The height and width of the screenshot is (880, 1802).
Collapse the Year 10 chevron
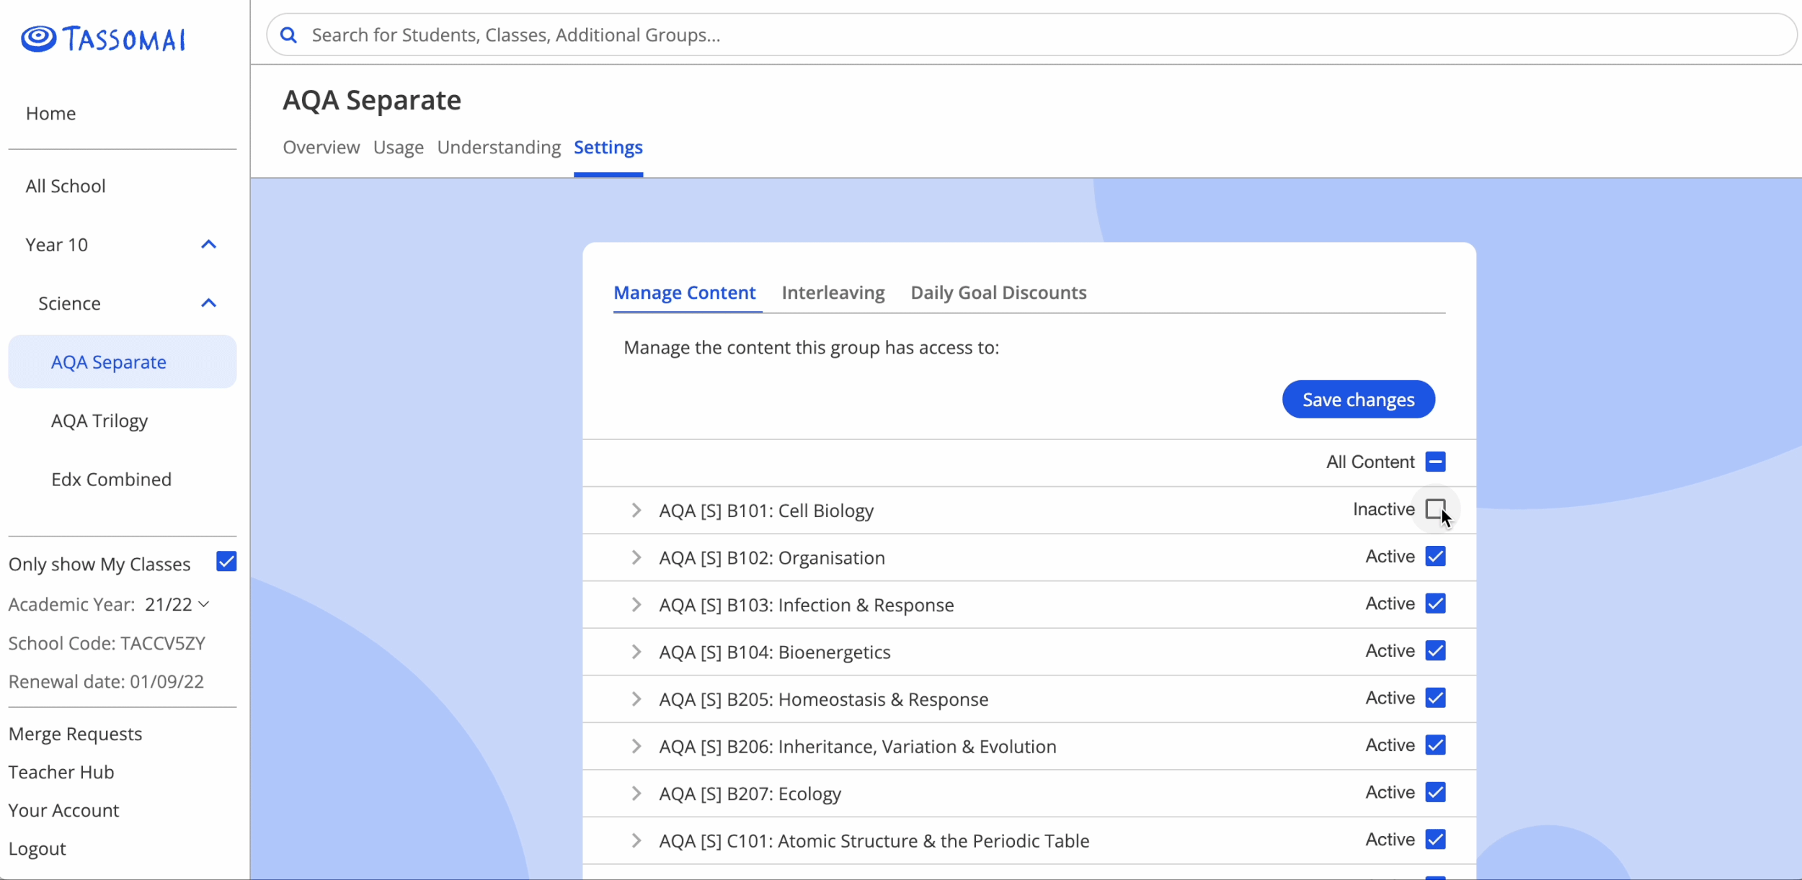coord(208,245)
